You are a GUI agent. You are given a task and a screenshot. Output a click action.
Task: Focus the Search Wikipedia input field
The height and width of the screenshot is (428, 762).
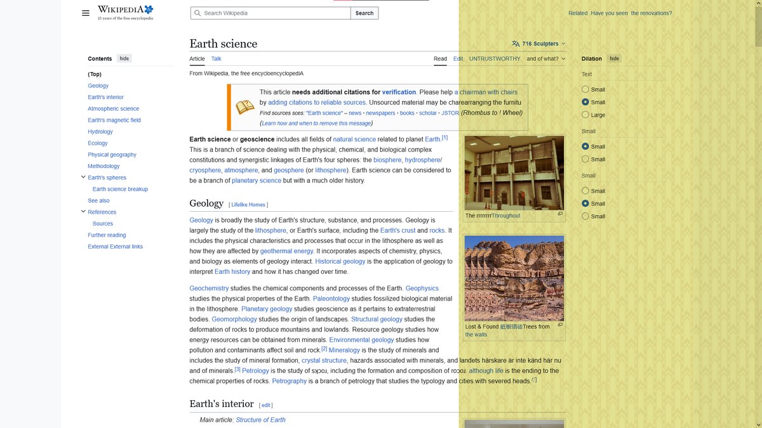(271, 13)
